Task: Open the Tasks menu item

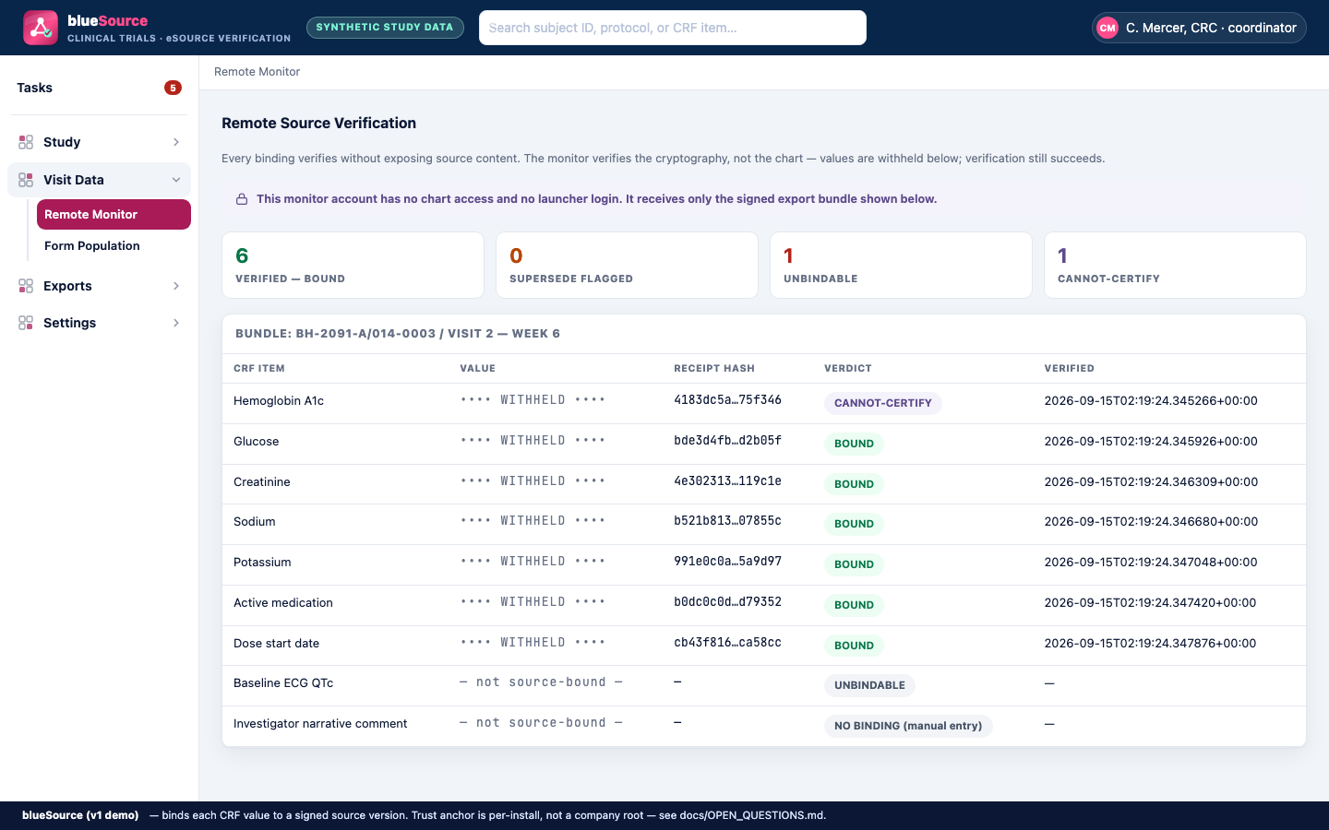Action: (x=99, y=88)
